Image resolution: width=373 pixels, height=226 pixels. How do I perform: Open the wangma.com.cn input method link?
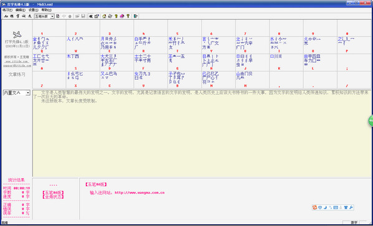pos(139,193)
